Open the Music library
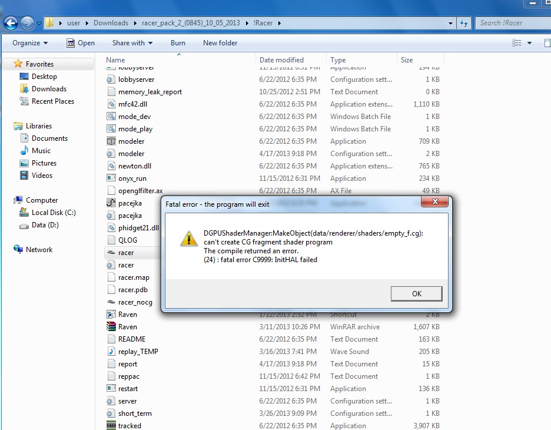Image resolution: width=551 pixels, height=430 pixels. click(41, 150)
